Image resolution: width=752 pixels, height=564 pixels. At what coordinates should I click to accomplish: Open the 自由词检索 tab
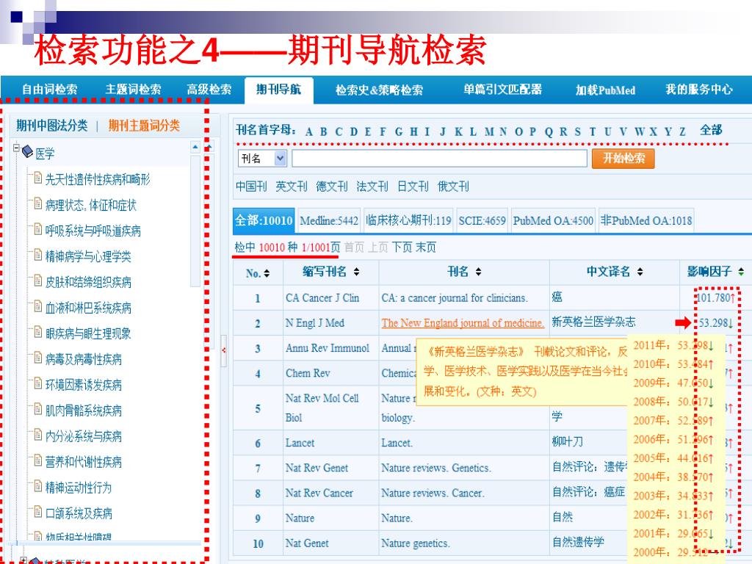[x=49, y=89]
